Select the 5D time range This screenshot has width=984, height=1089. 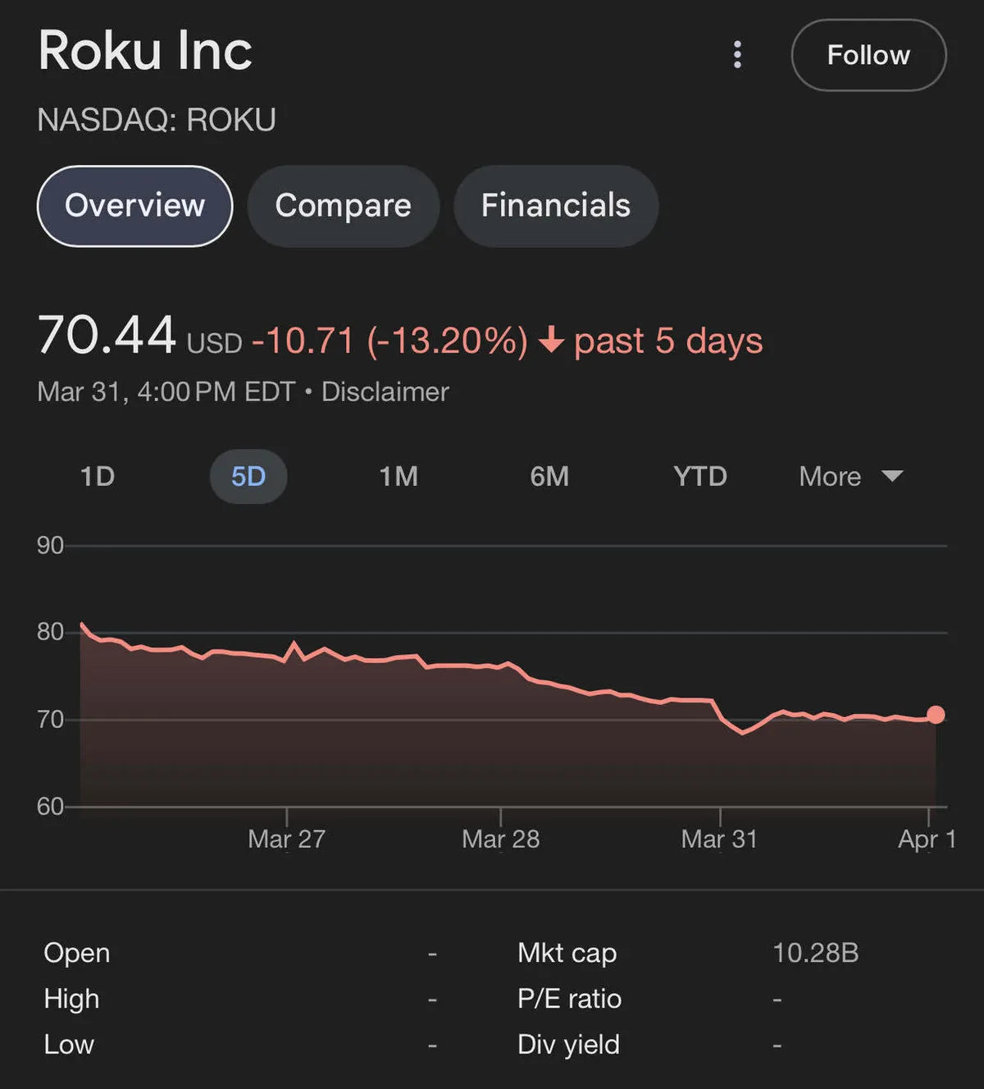(248, 477)
